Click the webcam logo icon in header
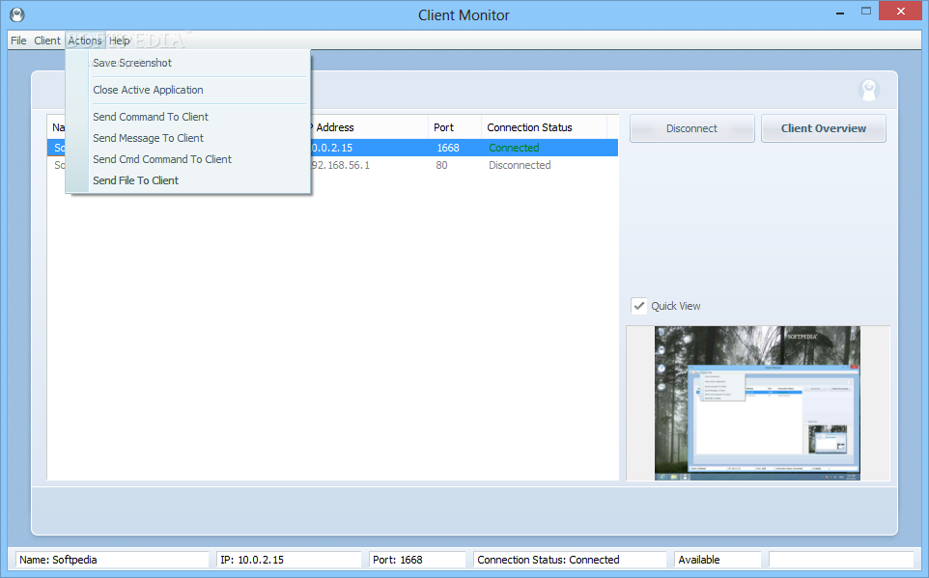 pyautogui.click(x=868, y=90)
